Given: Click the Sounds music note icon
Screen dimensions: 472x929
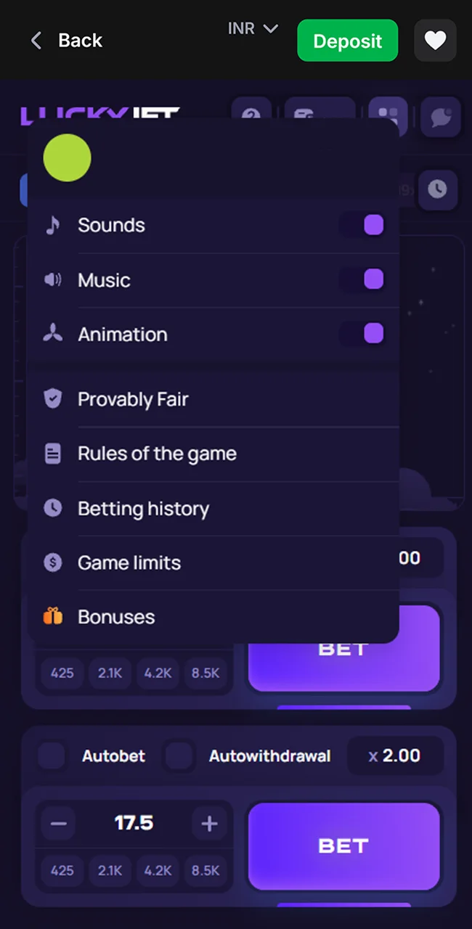Looking at the screenshot, I should [52, 225].
